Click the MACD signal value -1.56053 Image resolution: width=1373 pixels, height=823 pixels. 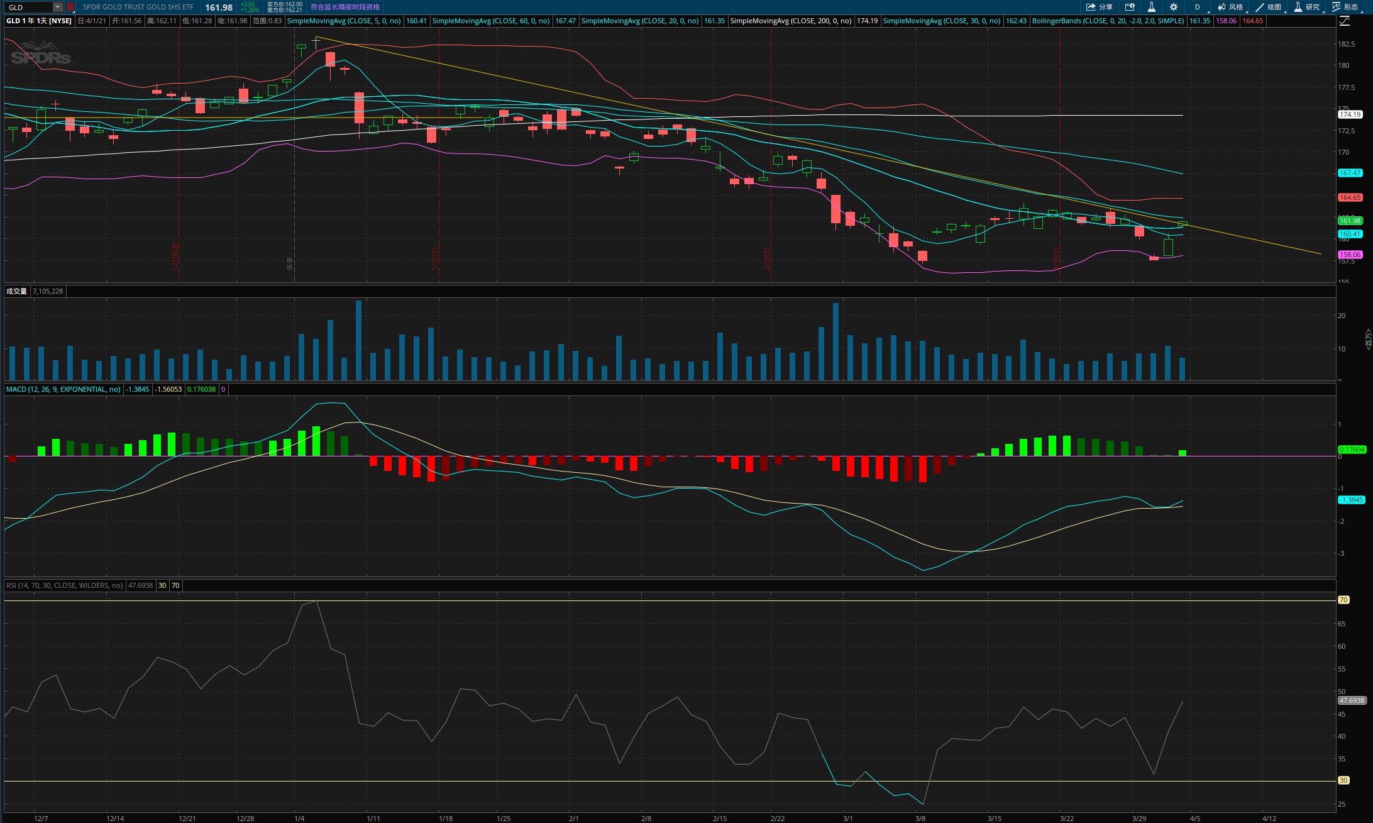pos(168,389)
